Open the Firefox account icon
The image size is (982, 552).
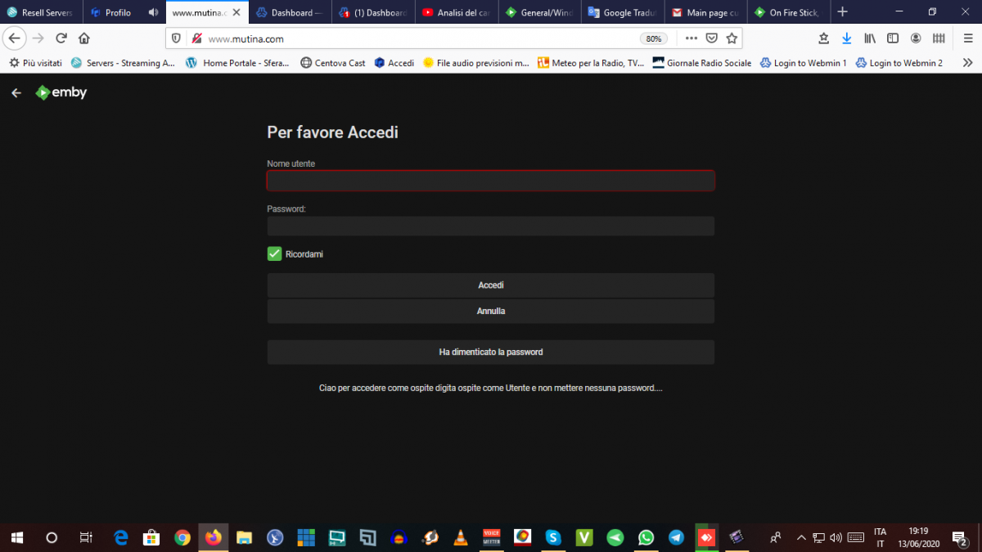point(916,38)
